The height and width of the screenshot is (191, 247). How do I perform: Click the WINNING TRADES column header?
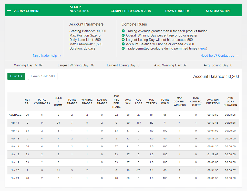87,102
